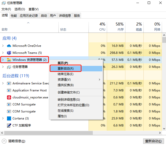
Task: Select the CTF 加载程序 process row
Action: pos(81,125)
